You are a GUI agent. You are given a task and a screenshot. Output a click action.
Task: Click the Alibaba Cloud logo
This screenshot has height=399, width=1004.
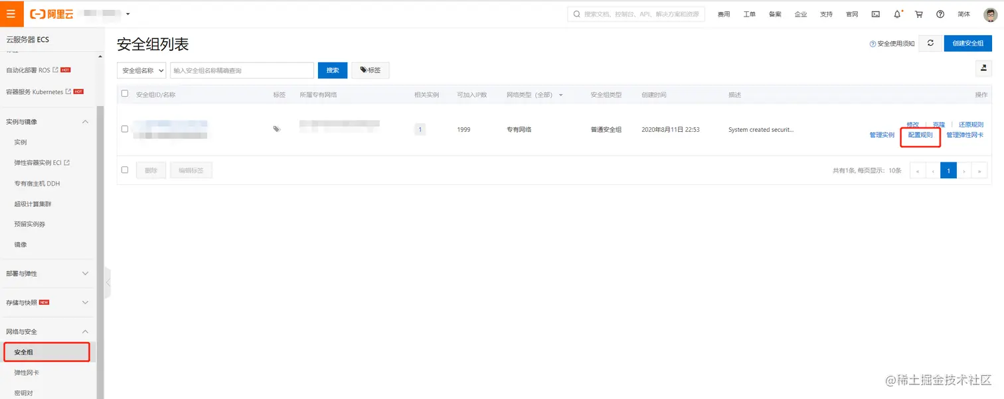[x=52, y=14]
